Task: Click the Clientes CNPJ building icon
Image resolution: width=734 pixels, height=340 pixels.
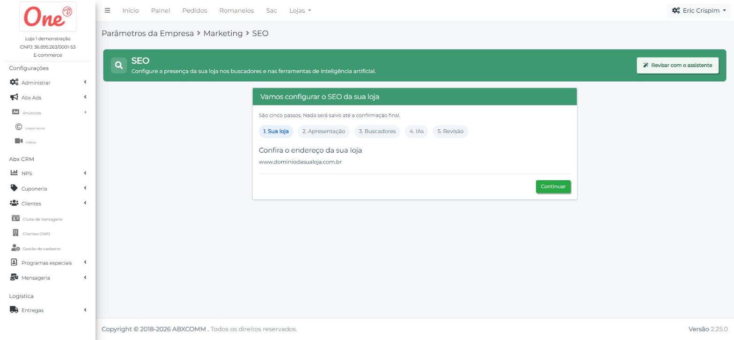Action: click(15, 233)
